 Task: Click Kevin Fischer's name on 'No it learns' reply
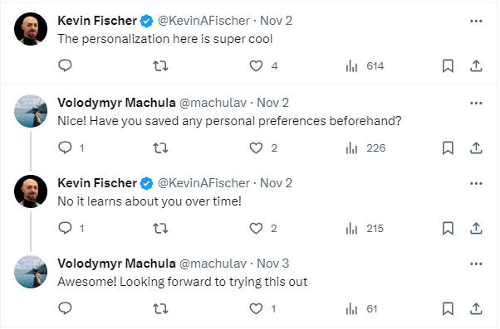tap(97, 183)
